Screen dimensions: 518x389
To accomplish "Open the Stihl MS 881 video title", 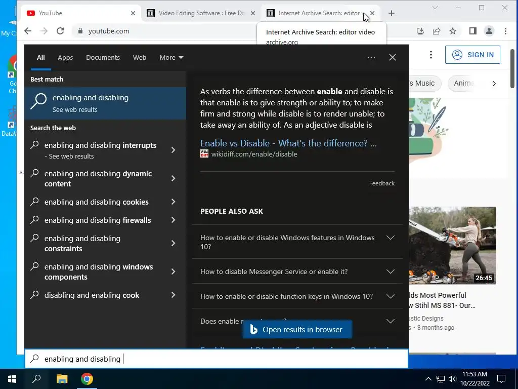I will (442, 300).
